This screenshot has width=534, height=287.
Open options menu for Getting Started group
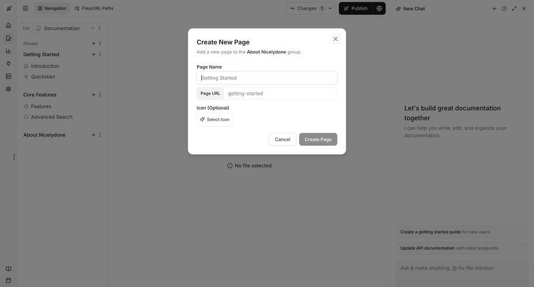coord(100,55)
